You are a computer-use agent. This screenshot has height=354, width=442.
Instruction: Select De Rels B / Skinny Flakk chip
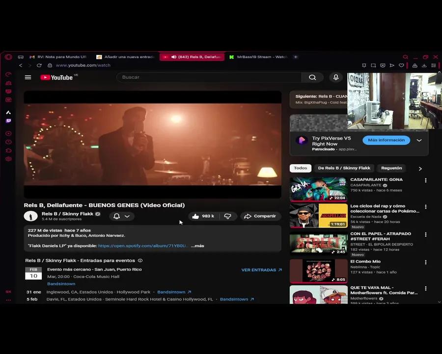(344, 168)
